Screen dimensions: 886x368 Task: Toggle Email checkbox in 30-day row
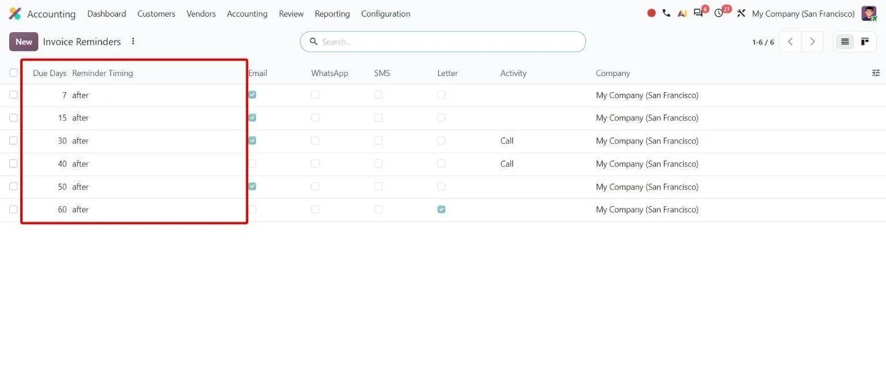pos(252,141)
